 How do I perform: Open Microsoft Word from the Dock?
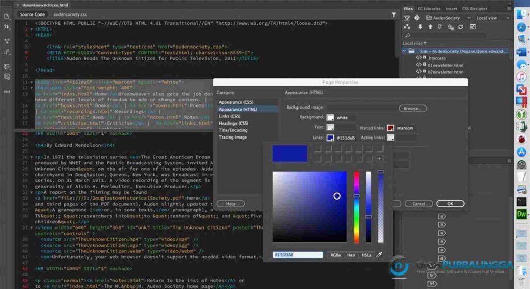[x=521, y=52]
